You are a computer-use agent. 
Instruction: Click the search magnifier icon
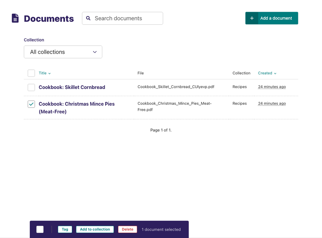[x=88, y=18]
